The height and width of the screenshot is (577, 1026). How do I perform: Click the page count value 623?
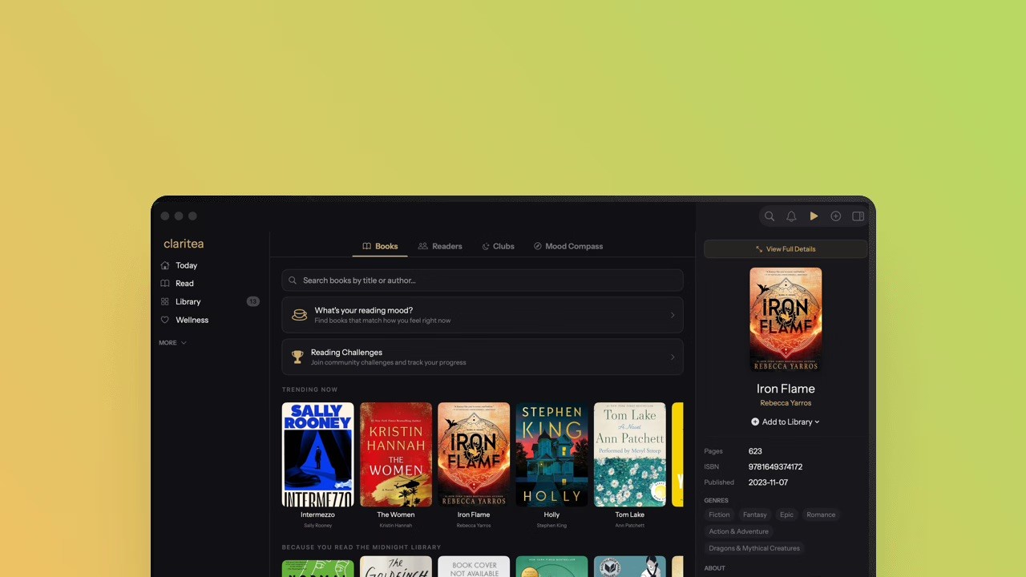point(755,451)
